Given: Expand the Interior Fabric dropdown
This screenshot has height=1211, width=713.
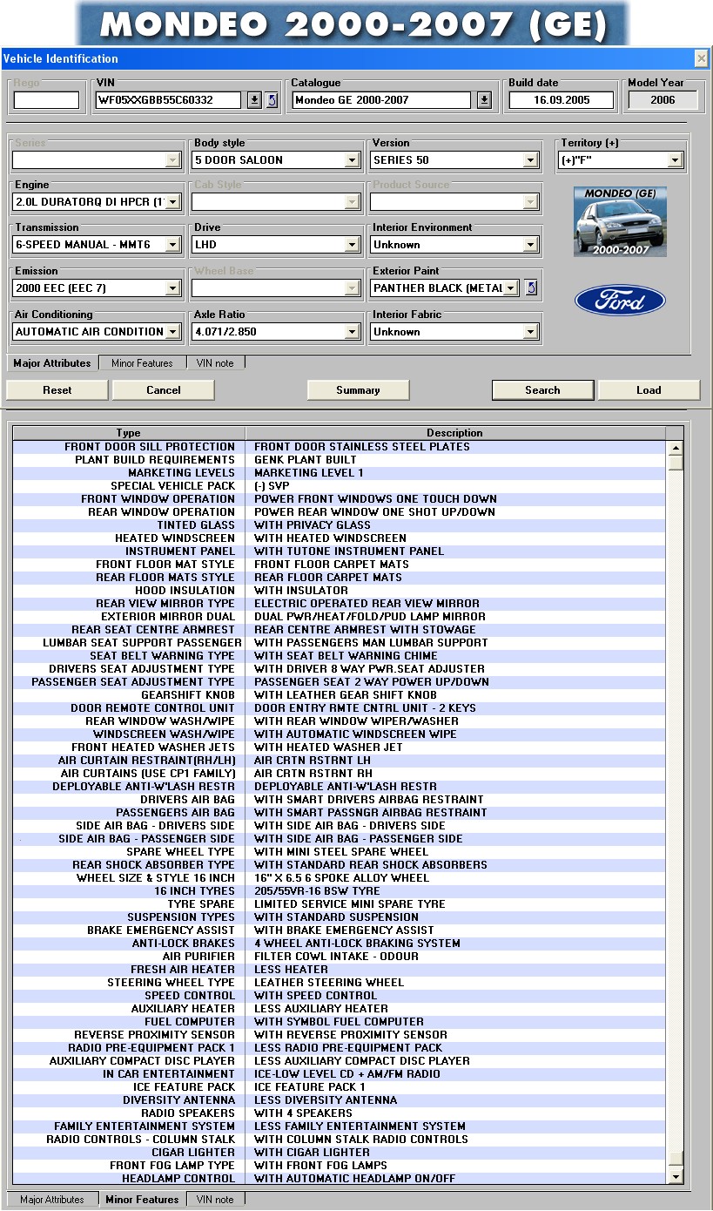Looking at the screenshot, I should 530,332.
